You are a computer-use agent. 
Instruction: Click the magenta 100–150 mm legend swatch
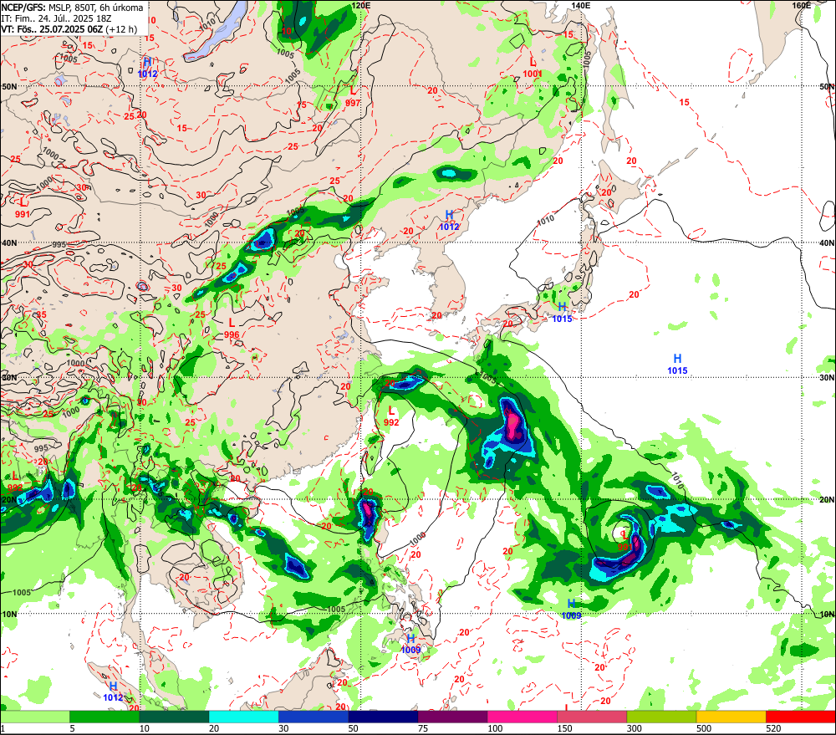[522, 717]
